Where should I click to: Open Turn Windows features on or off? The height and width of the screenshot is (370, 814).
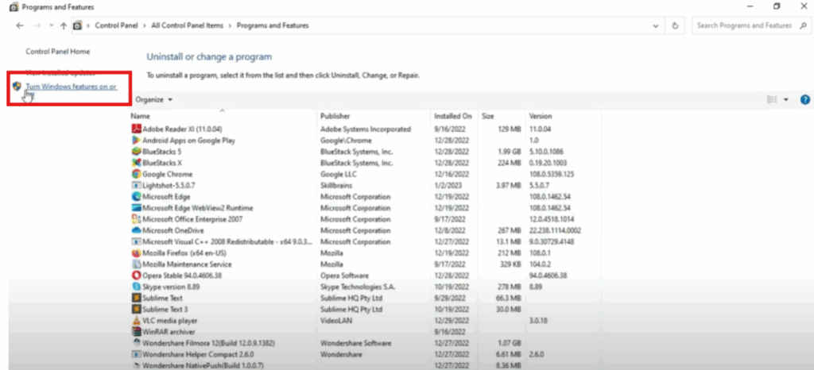(x=71, y=86)
